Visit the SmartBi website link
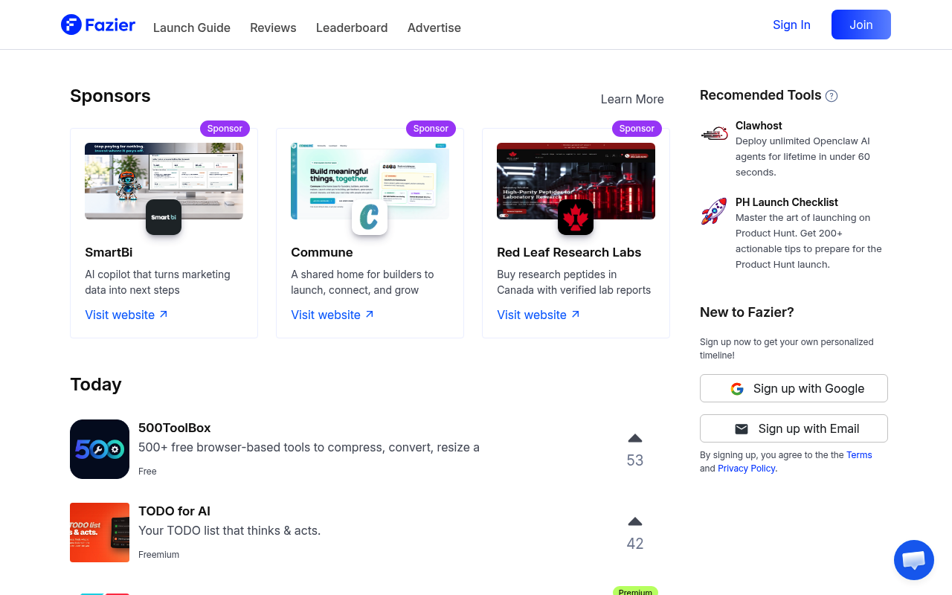 pyautogui.click(x=126, y=315)
